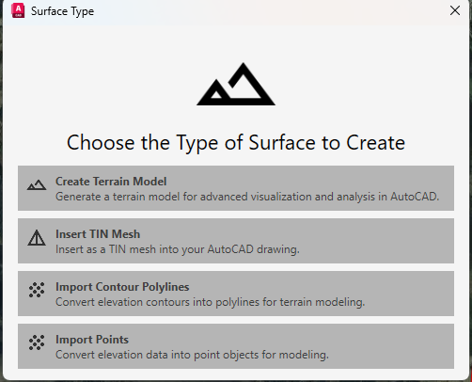This screenshot has height=382, width=472.
Task: Close the Surface Type dialog
Action: tap(455, 10)
